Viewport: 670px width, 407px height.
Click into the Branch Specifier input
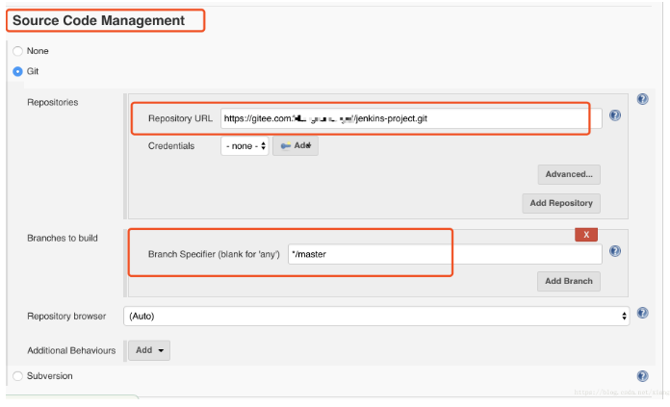point(445,254)
